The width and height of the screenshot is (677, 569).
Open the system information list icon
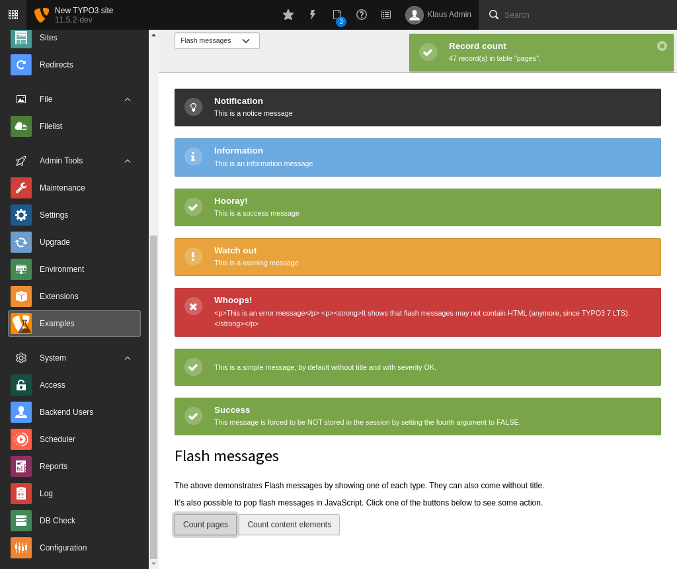[386, 15]
